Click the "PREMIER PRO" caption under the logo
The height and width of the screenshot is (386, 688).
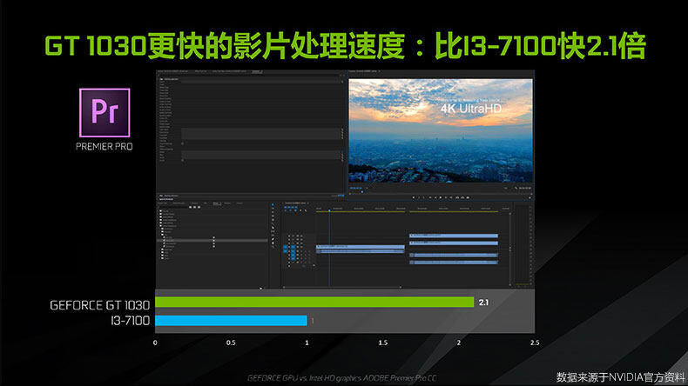[x=105, y=147]
